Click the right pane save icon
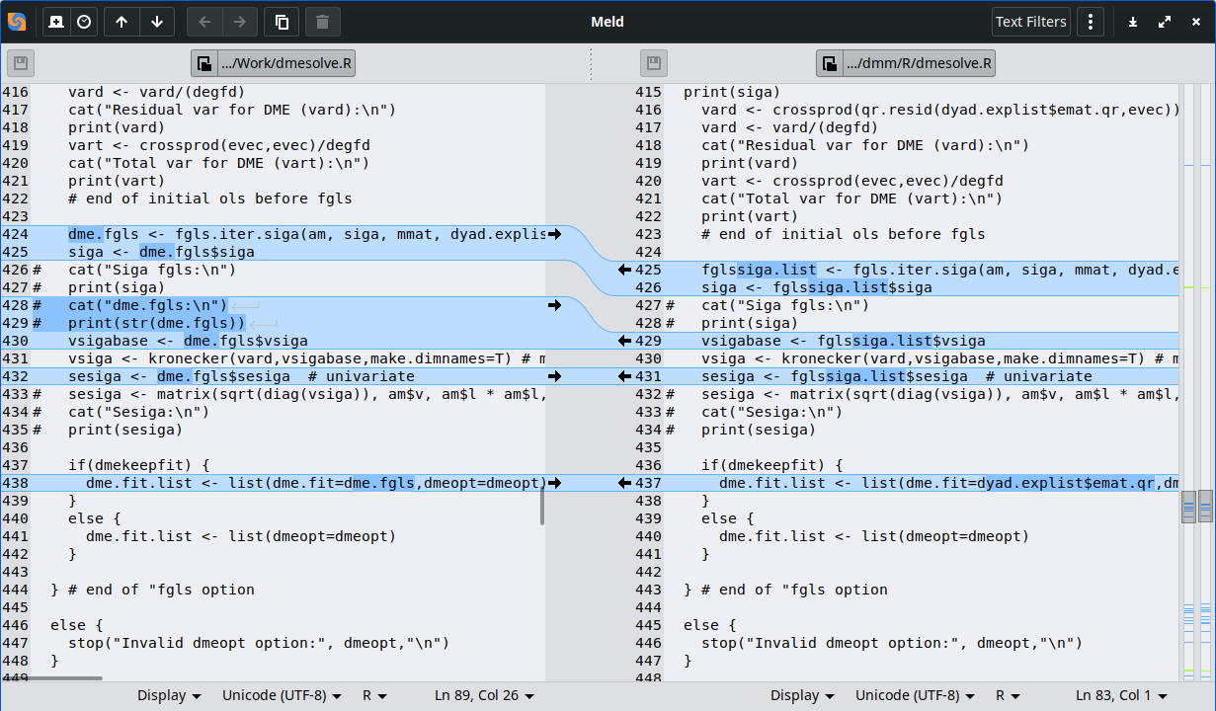The image size is (1216, 711). (654, 64)
